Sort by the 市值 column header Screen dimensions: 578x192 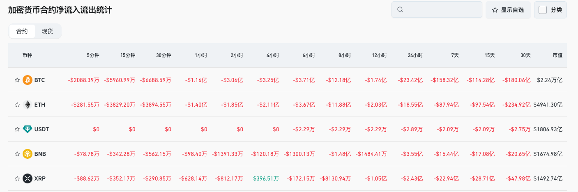point(557,55)
